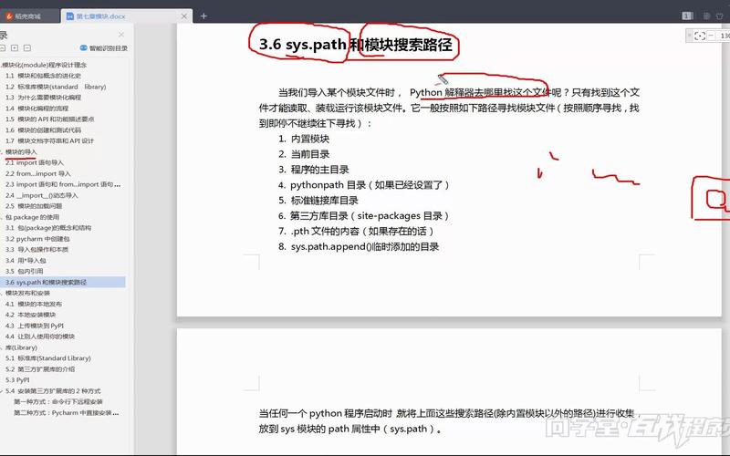This screenshot has height=456, width=730.
Task: Go to outline item 1.1 模块和包概念的进化史
Action: [x=43, y=76]
